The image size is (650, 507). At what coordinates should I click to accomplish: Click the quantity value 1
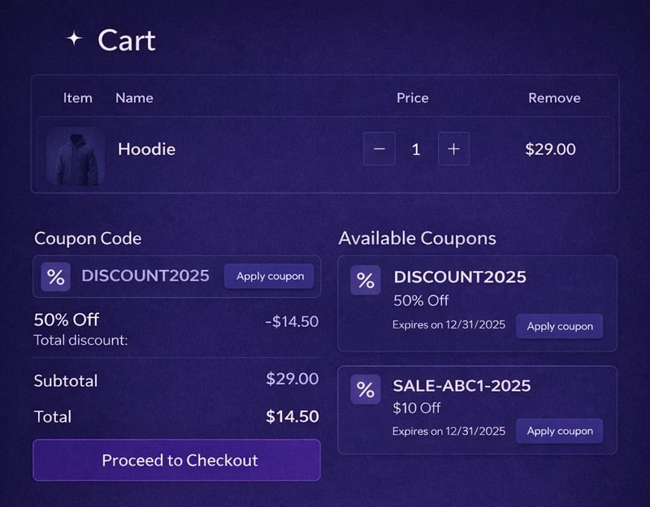(x=416, y=149)
